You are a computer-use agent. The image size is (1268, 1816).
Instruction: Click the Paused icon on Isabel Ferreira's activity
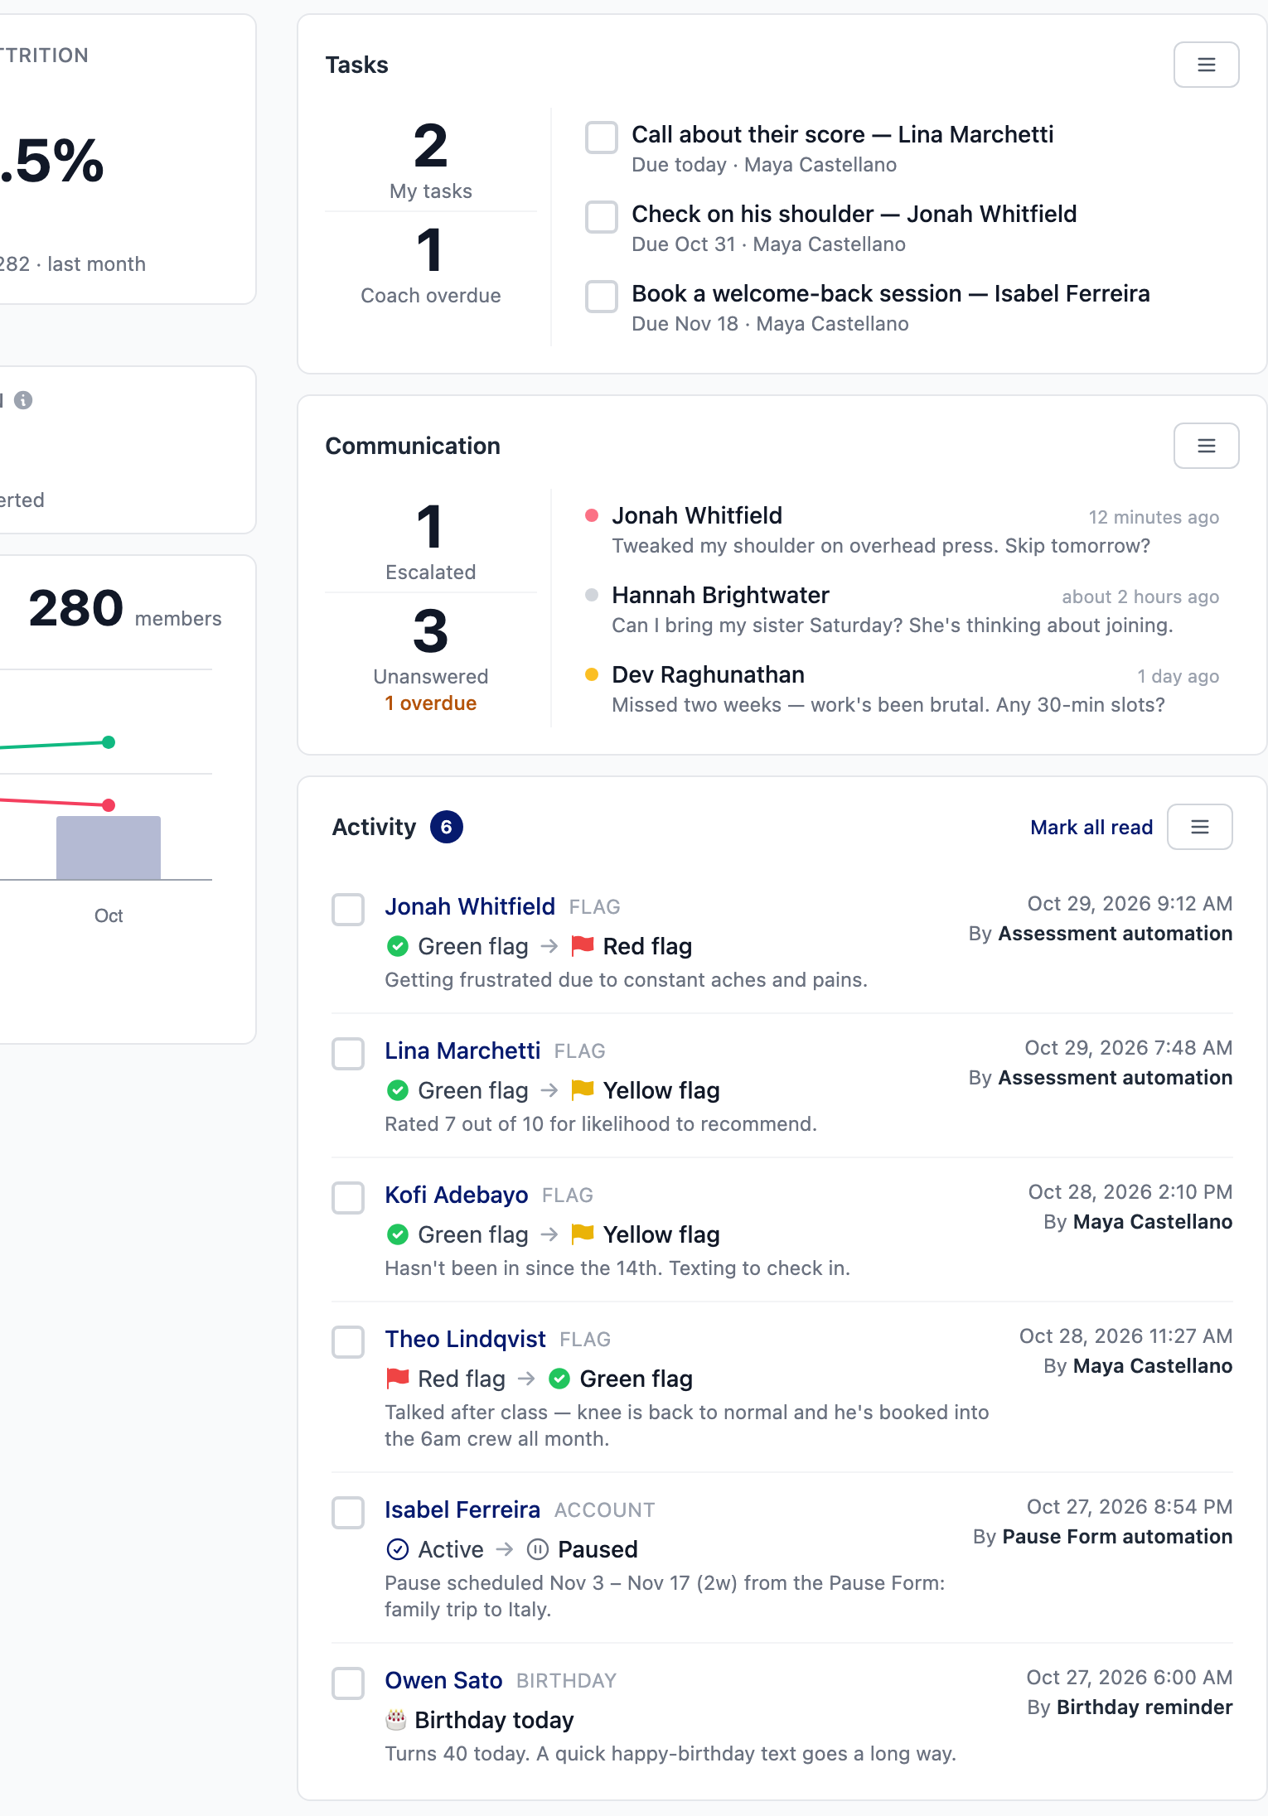[538, 1549]
